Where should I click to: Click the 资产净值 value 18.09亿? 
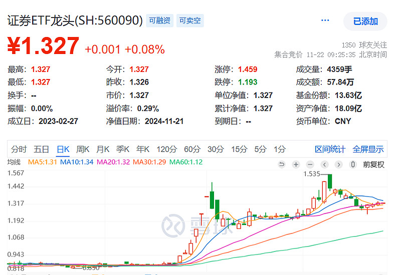pos(348,108)
